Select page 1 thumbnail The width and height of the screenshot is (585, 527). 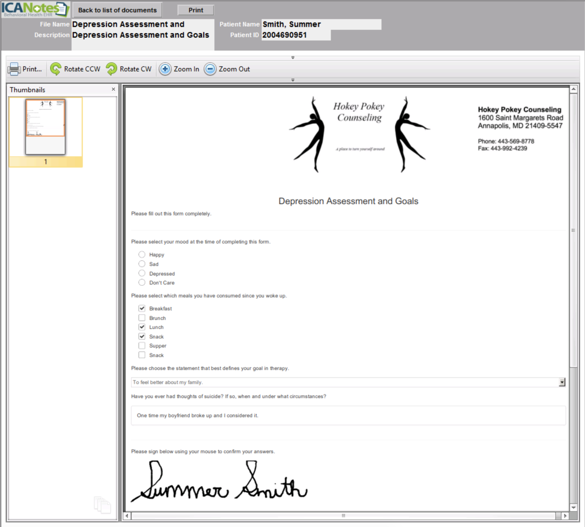[45, 127]
